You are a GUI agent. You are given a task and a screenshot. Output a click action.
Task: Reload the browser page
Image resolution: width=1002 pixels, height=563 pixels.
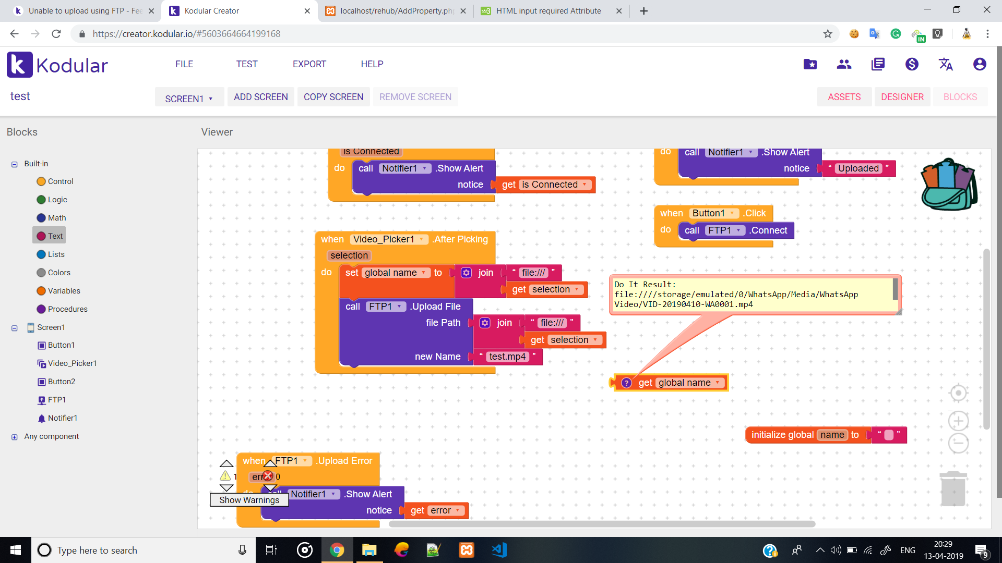coord(56,34)
